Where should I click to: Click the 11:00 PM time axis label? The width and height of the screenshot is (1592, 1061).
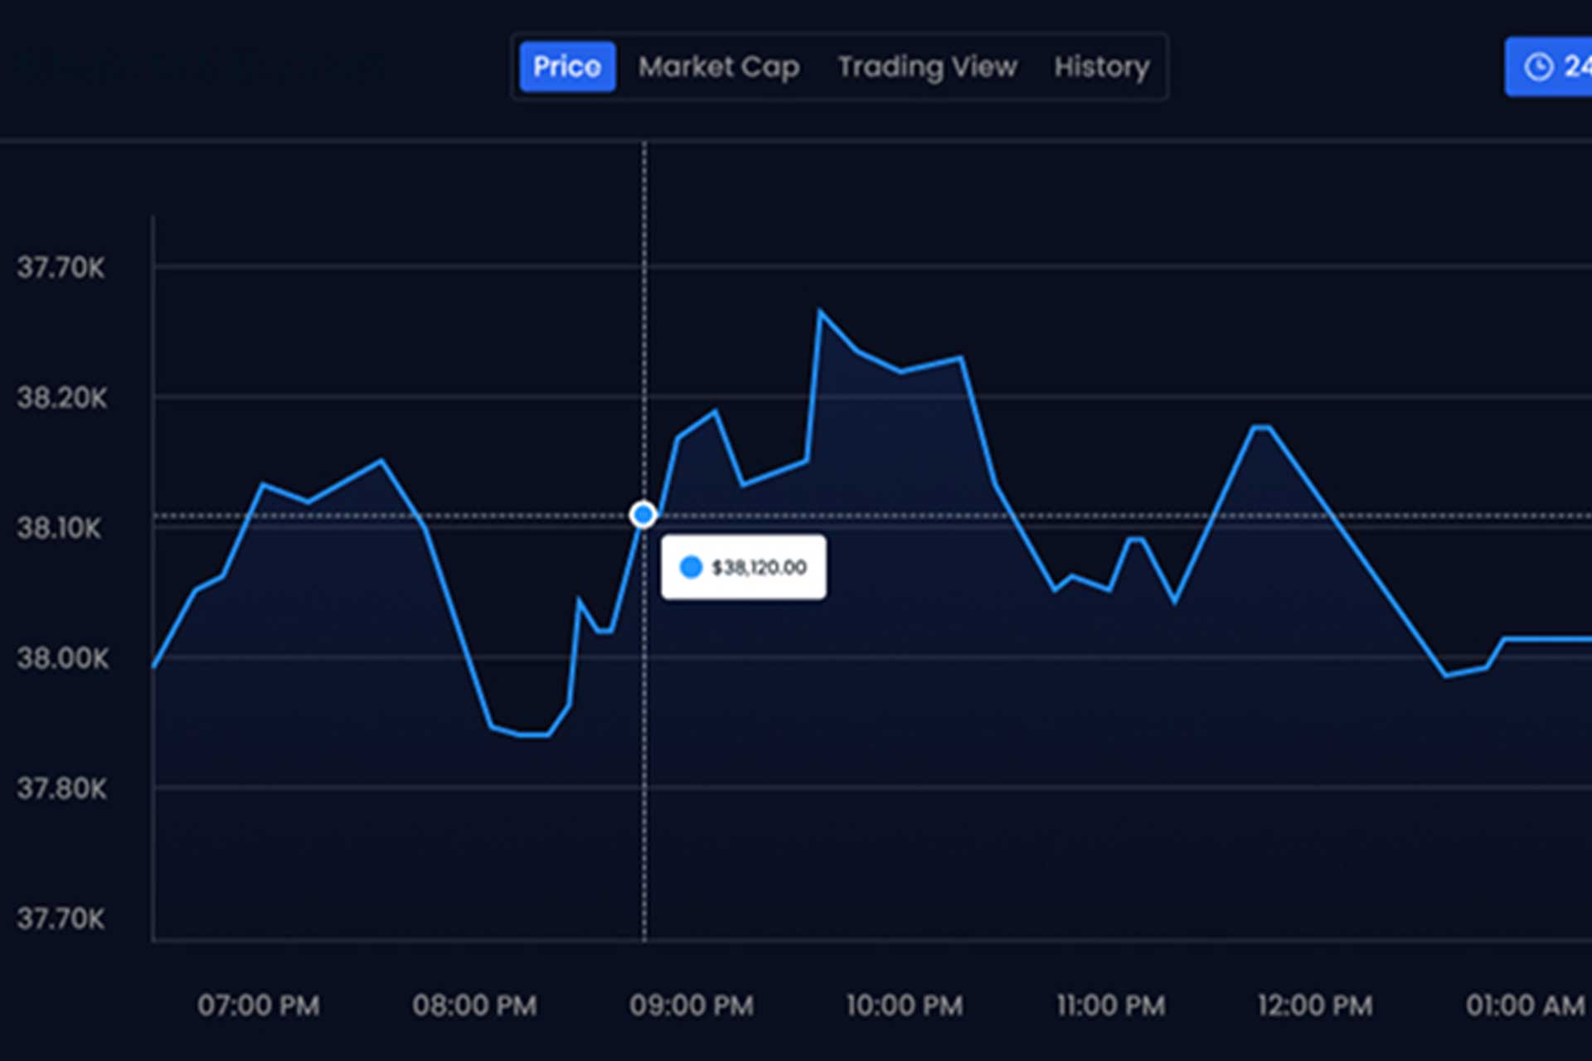click(x=1110, y=1005)
